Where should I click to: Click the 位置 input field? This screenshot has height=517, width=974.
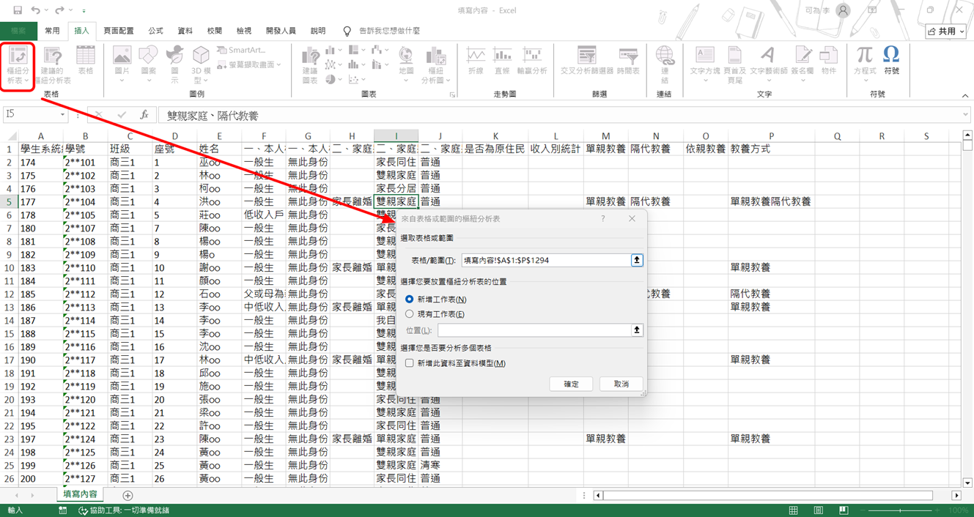pyautogui.click(x=534, y=330)
